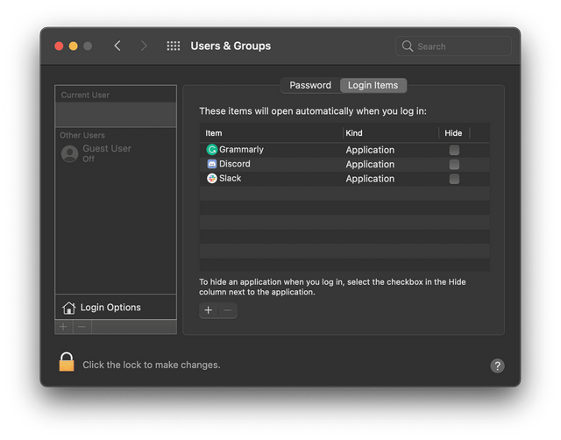Switch to the Password tab
561x440 pixels.
pyautogui.click(x=310, y=85)
